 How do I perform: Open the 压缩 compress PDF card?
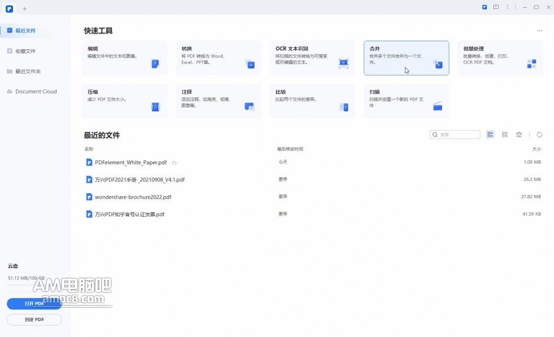pyautogui.click(x=125, y=101)
